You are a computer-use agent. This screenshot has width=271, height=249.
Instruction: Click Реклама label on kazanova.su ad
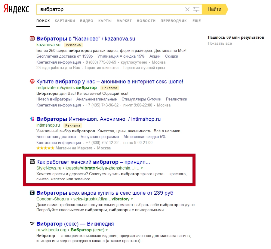tap(73, 45)
